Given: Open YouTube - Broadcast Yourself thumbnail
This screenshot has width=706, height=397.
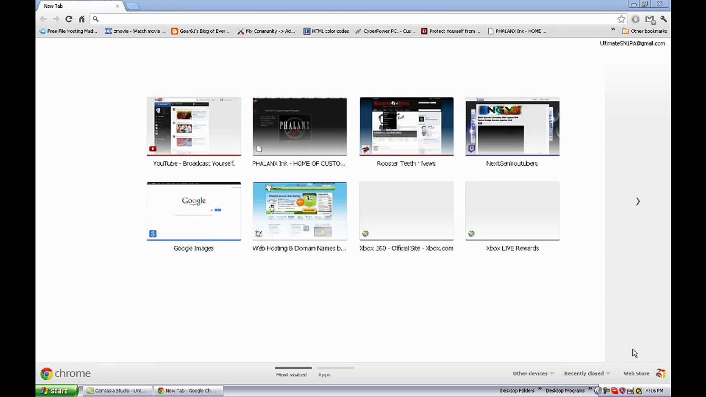Looking at the screenshot, I should tap(194, 126).
